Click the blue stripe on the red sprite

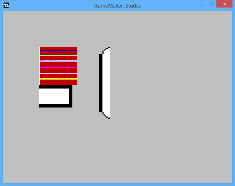[x=58, y=51]
